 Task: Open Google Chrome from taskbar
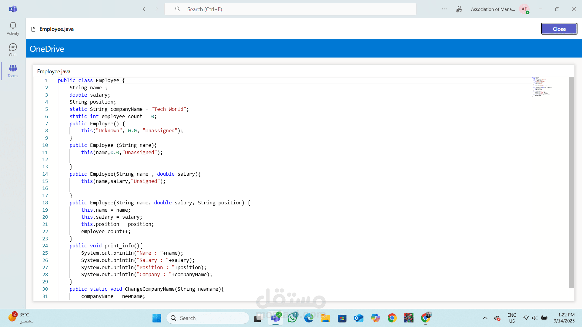click(x=392, y=318)
